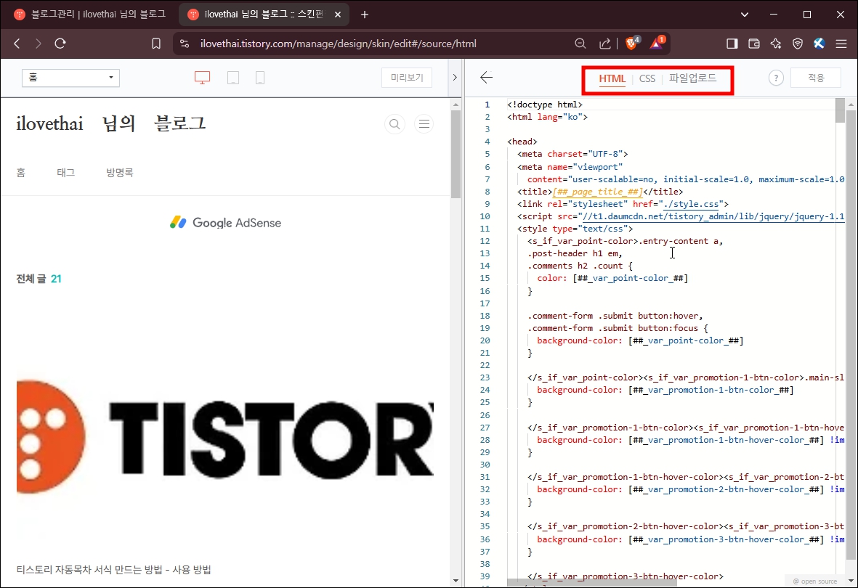Toggle the browser sidebar panel icon
The image size is (858, 588).
click(732, 44)
